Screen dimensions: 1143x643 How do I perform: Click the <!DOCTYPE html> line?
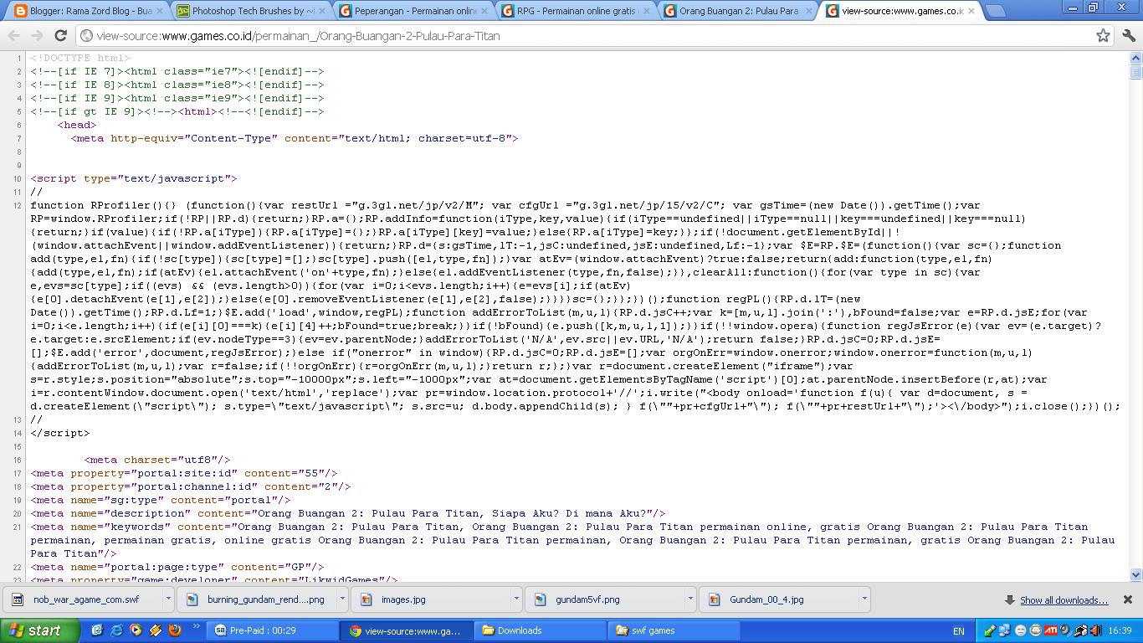80,58
